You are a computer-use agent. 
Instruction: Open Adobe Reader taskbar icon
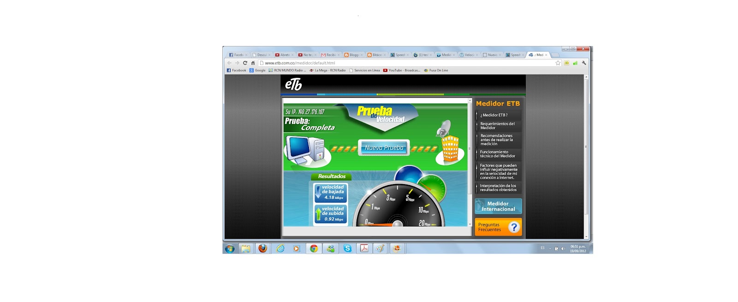click(364, 249)
